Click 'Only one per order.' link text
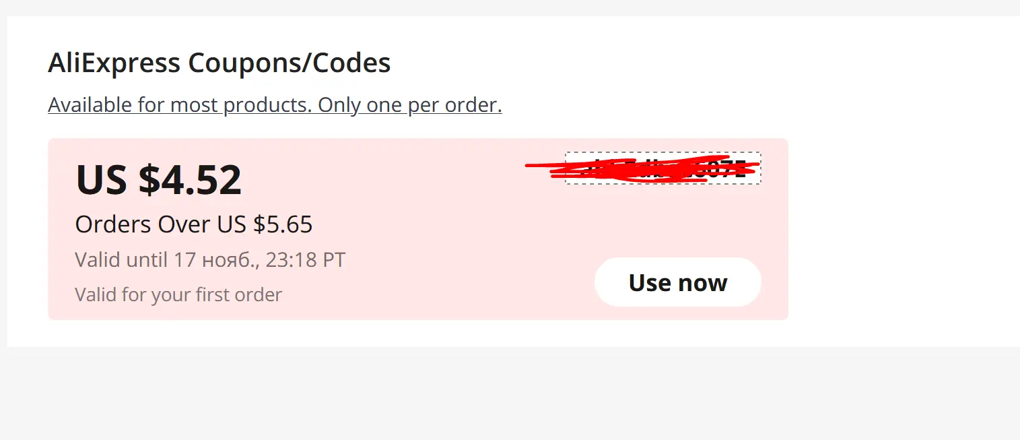This screenshot has width=1020, height=440. [410, 105]
